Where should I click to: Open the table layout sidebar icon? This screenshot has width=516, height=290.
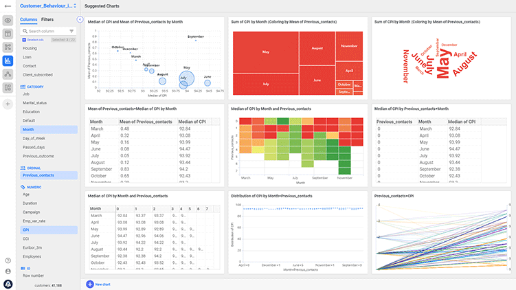click(8, 34)
